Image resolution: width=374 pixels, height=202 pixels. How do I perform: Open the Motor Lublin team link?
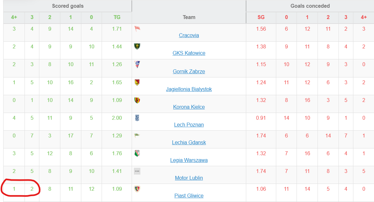coord(189,178)
